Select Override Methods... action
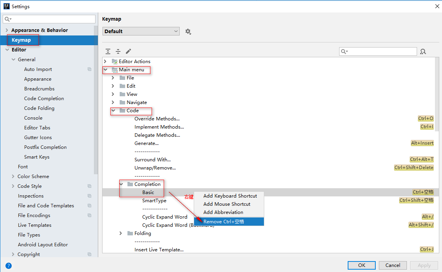Image resolution: width=442 pixels, height=272 pixels. coord(157,119)
